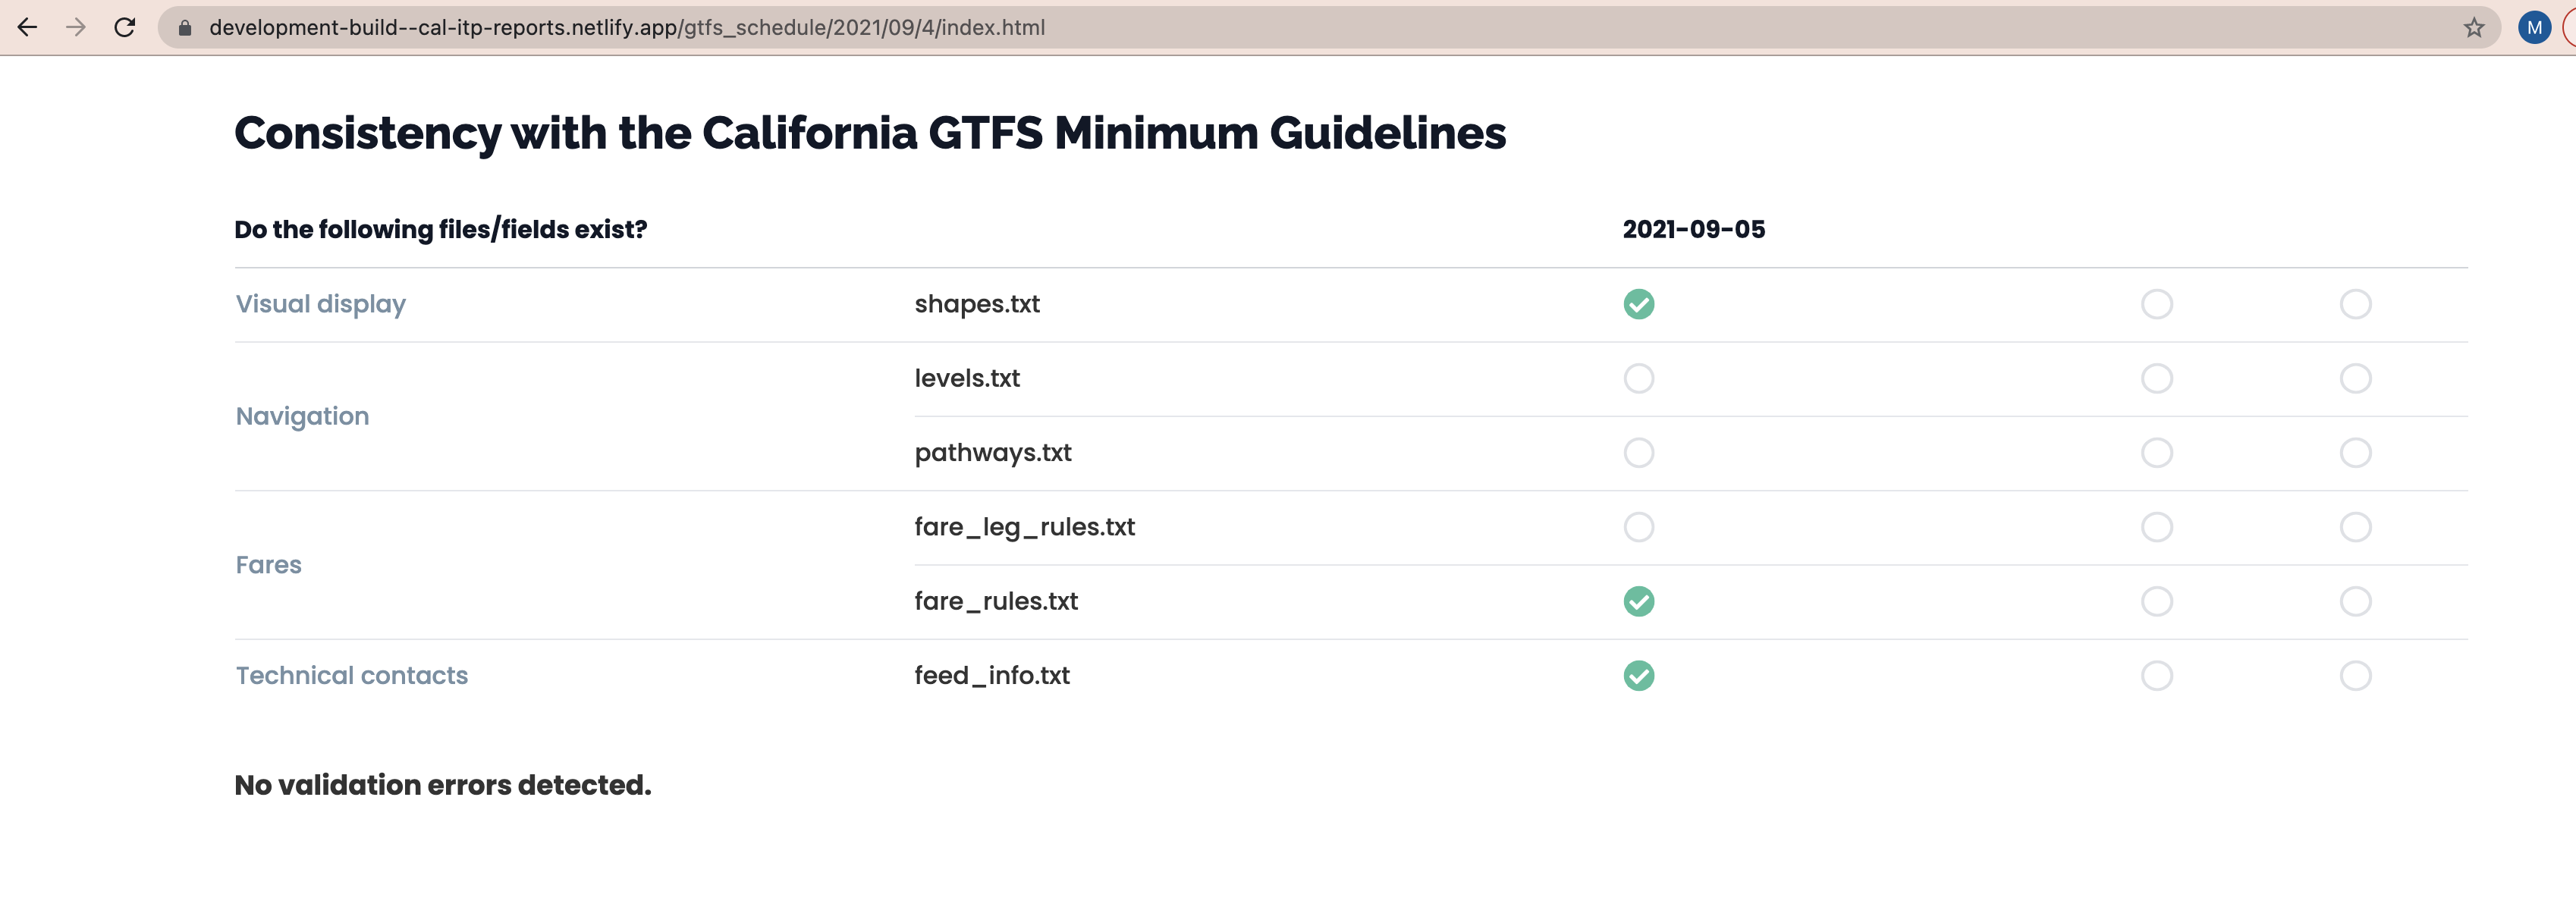Bookmark this page with the star icon
Screen dimensions: 2576x907
coord(2475,27)
